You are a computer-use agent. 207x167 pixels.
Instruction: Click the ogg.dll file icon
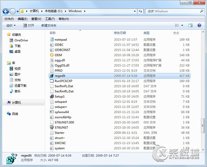[x=52, y=60]
